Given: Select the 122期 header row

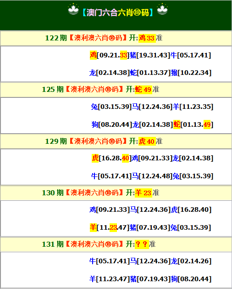Looking at the screenshot, I should pos(116,38).
